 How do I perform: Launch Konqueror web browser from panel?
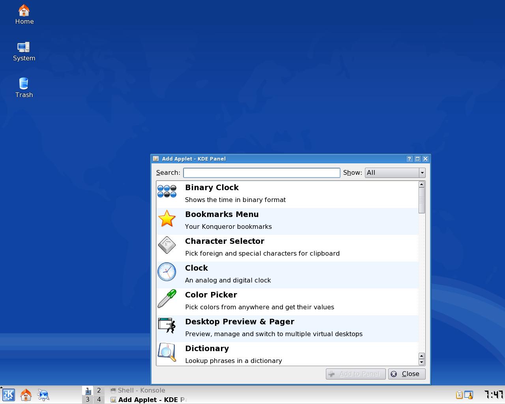coord(43,395)
